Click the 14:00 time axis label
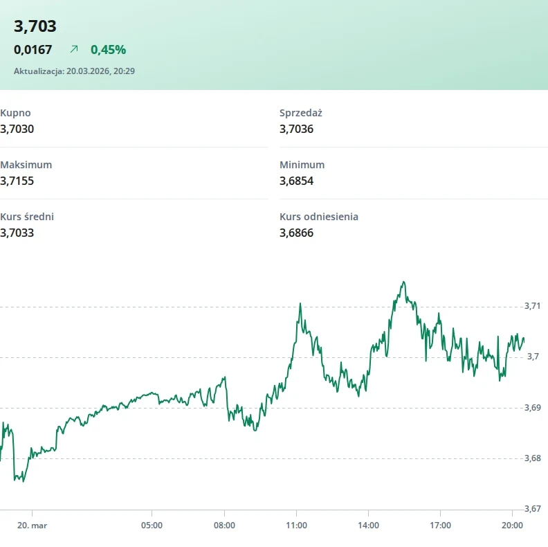548x547 pixels. point(368,526)
